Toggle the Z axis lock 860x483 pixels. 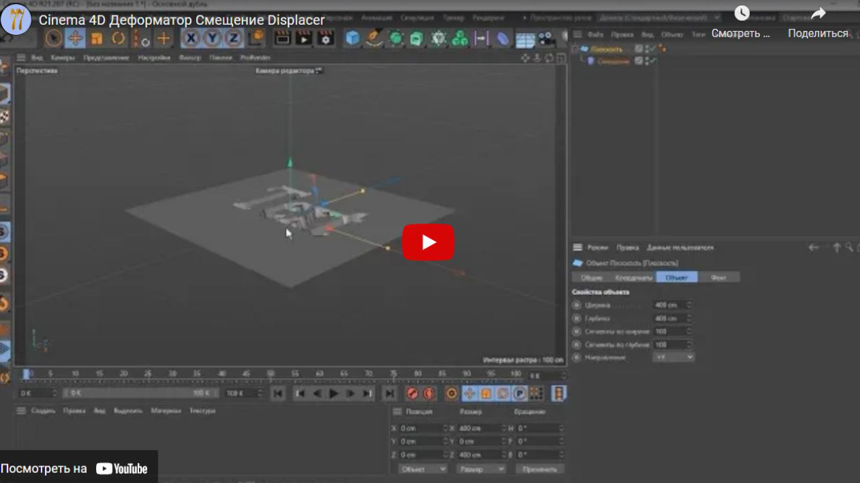[x=233, y=38]
